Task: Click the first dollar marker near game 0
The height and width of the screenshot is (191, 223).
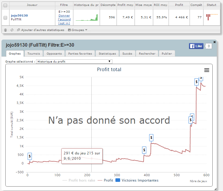Action: click(30, 156)
